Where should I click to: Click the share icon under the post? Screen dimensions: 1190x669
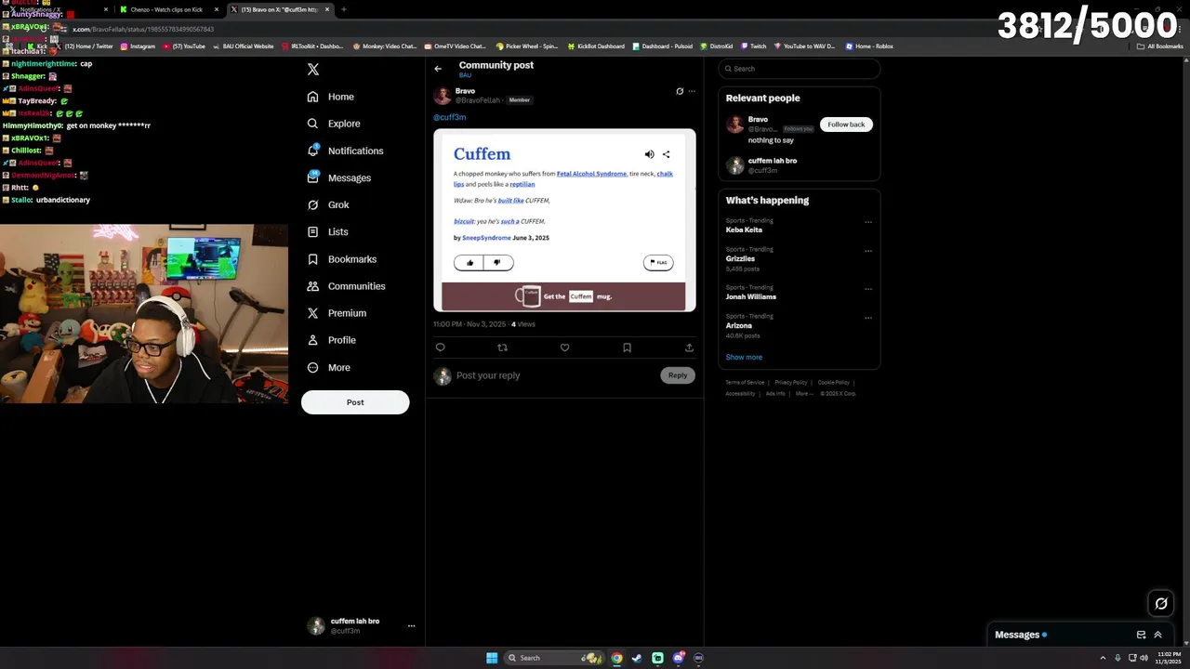coord(689,348)
